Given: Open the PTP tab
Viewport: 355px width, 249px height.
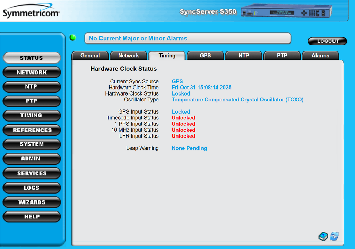Looking at the screenshot, I should coord(282,56).
